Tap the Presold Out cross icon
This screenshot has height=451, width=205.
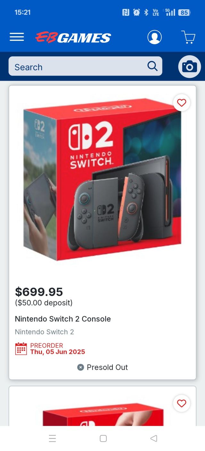80,367
